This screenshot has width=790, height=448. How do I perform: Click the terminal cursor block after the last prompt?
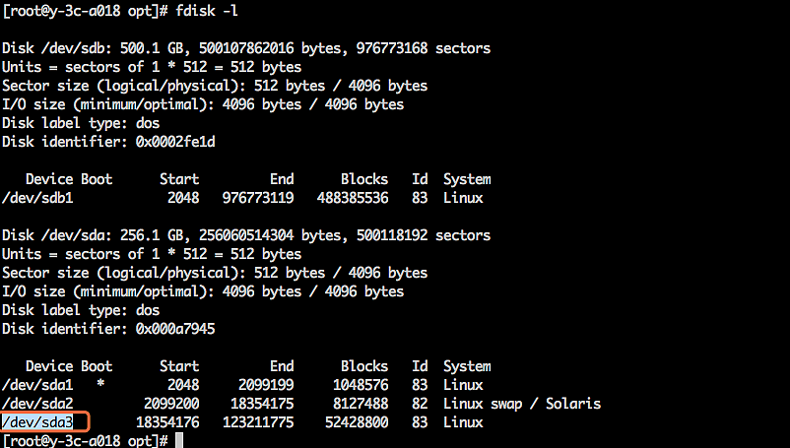pyautogui.click(x=178, y=441)
